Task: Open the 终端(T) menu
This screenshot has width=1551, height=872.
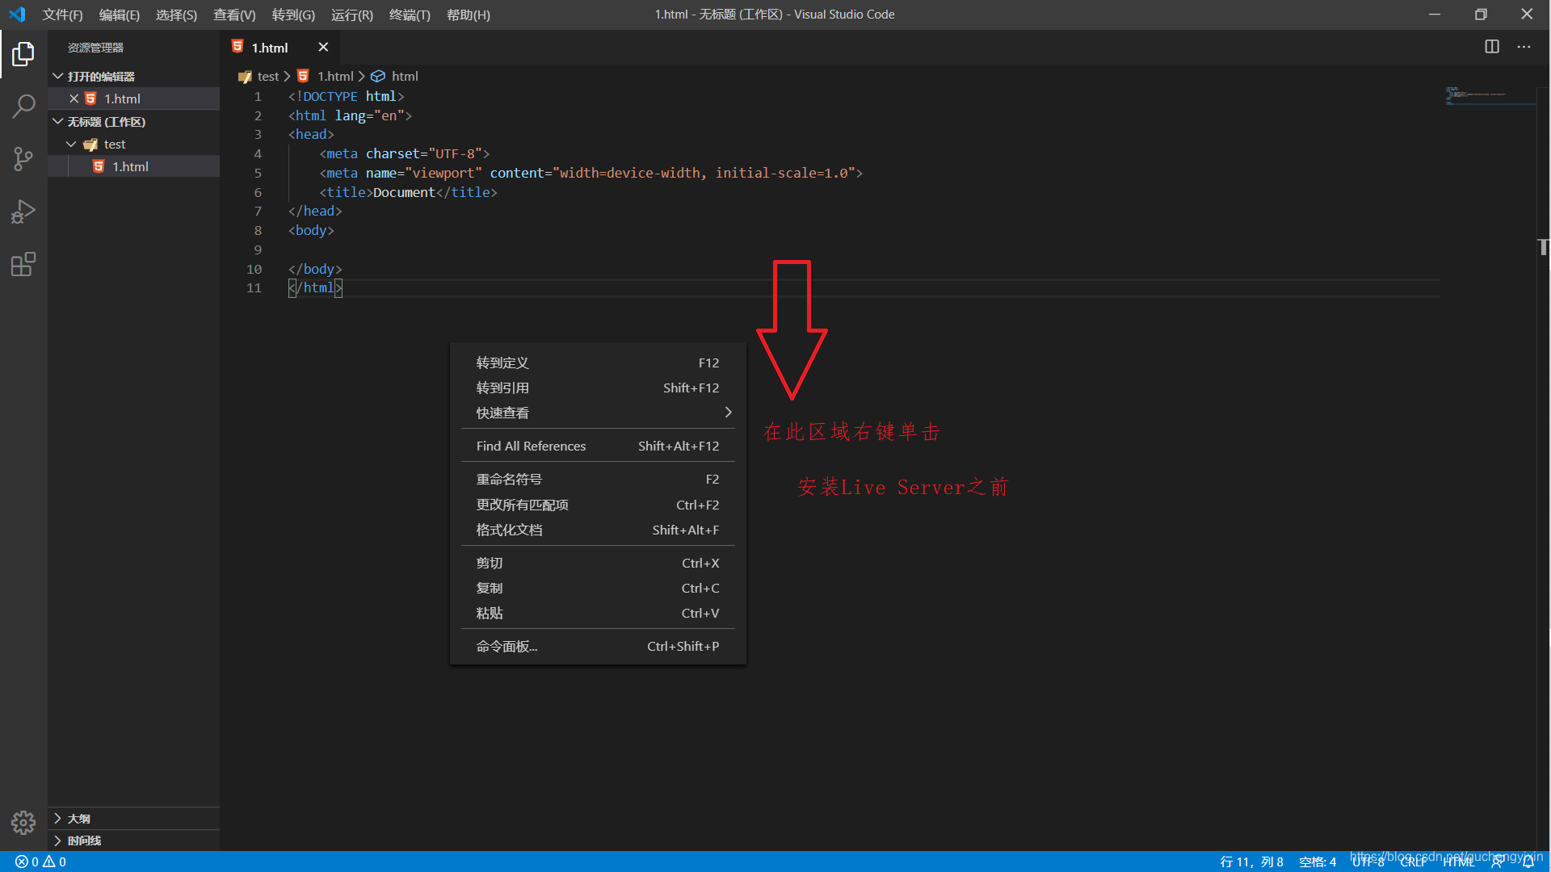Action: point(410,15)
